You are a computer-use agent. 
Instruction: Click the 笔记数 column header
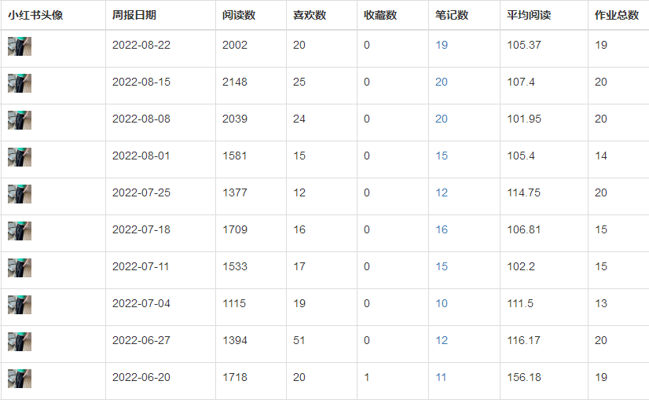(452, 15)
